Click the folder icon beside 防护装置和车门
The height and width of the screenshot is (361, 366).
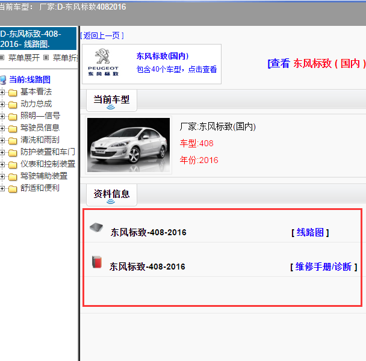[x=13, y=153]
